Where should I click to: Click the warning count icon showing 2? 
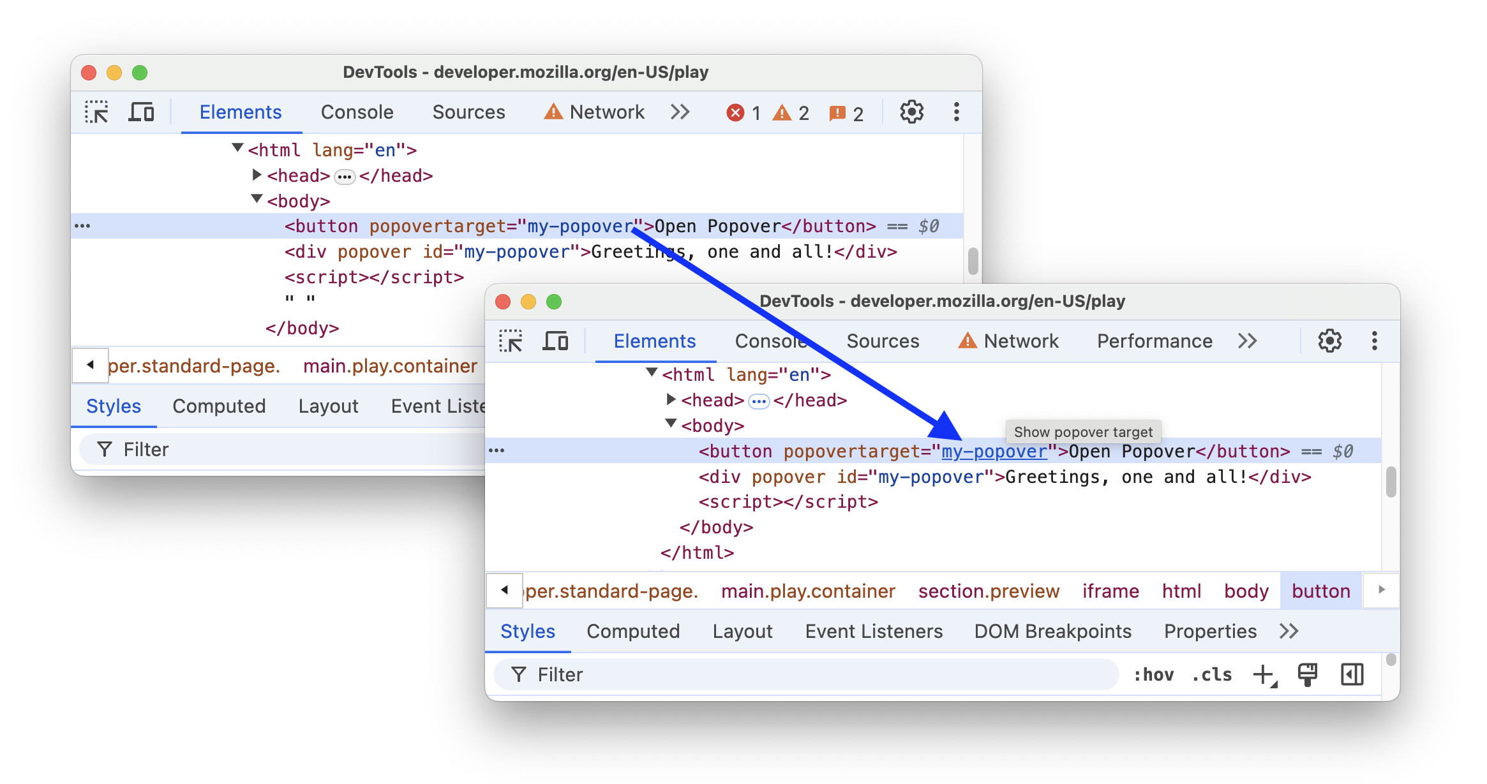(786, 112)
